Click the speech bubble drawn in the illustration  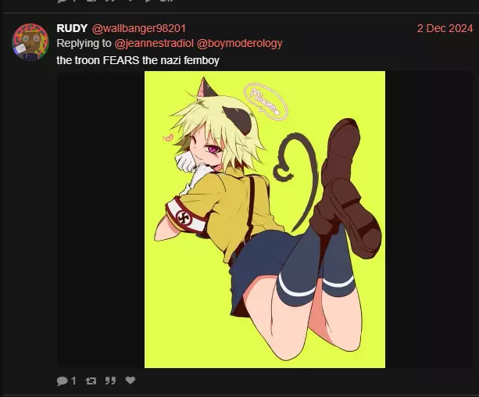click(x=266, y=102)
